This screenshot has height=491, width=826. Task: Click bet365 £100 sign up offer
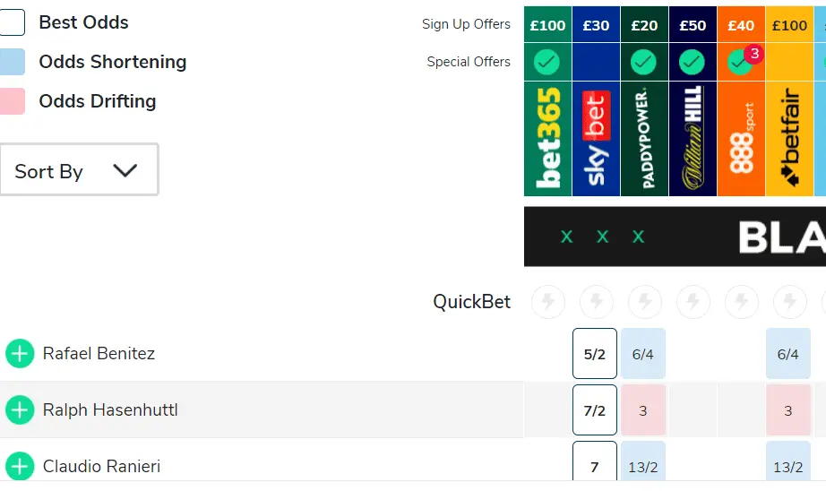point(547,25)
